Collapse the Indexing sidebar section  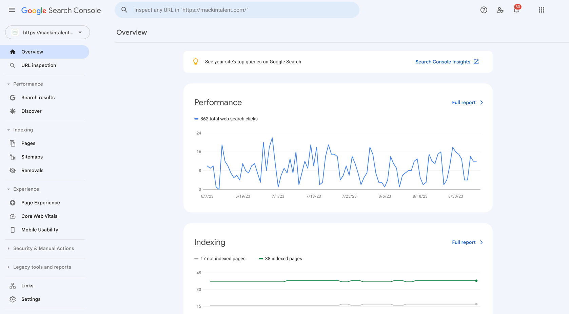[8, 130]
